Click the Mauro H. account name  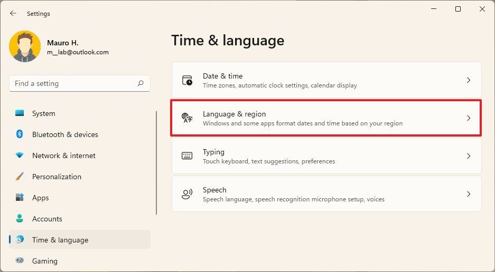(62, 43)
